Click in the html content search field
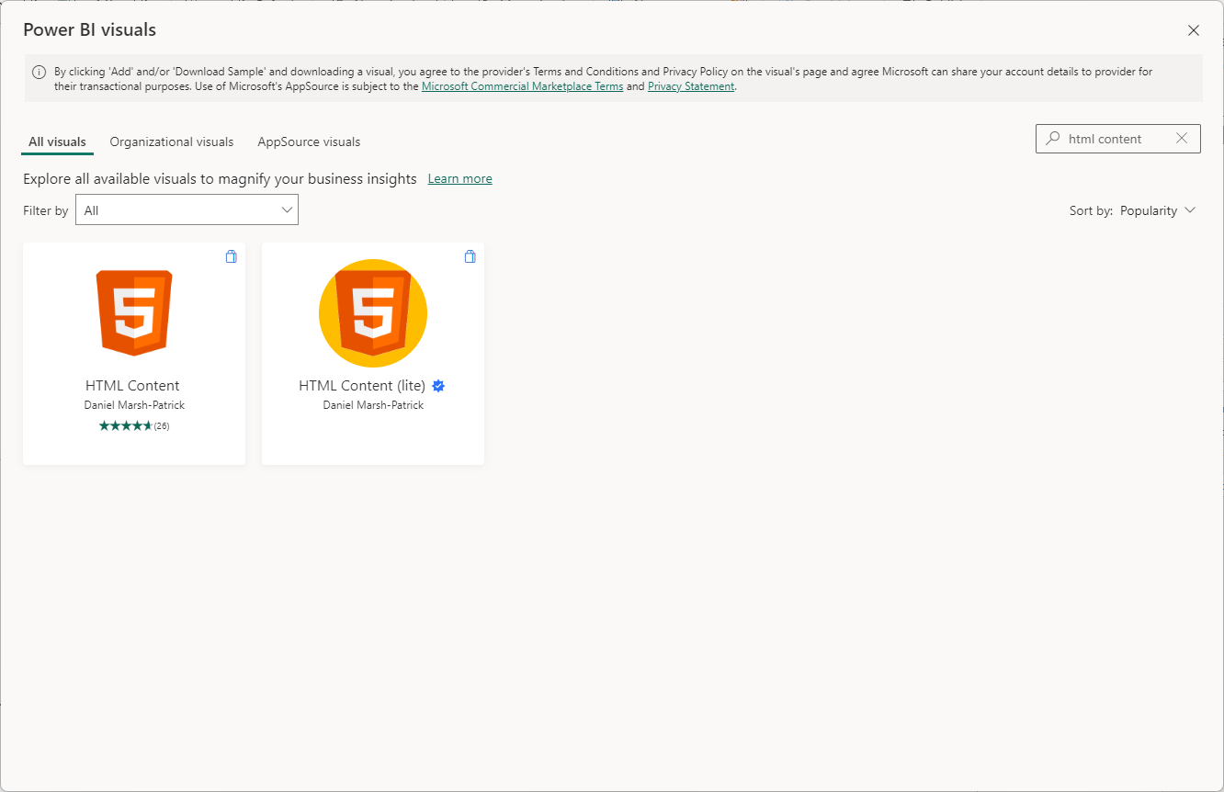This screenshot has height=792, width=1224. 1117,139
